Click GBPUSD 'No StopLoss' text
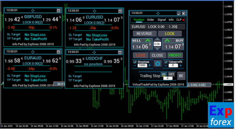 tap(35, 35)
